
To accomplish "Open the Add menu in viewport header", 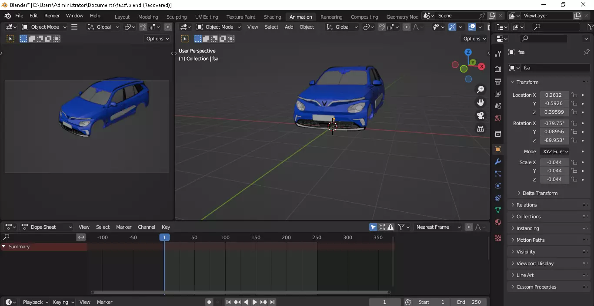I will tap(289, 27).
